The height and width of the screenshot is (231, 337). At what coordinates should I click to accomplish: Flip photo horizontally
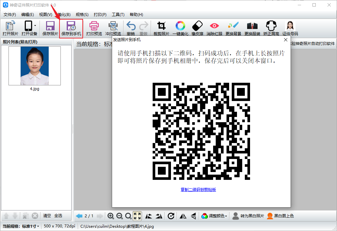(x=183, y=216)
